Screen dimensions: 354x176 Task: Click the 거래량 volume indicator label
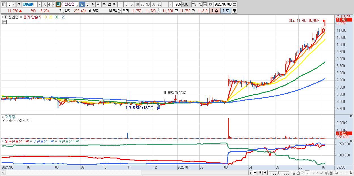click(10, 116)
